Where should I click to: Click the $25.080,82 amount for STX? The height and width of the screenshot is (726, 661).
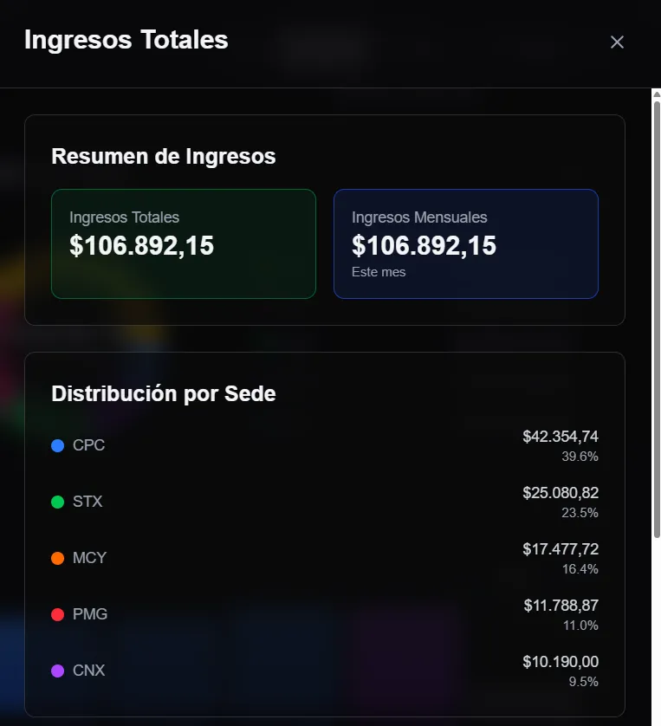click(561, 492)
